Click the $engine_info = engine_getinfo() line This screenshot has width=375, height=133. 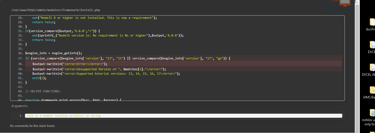(54, 53)
